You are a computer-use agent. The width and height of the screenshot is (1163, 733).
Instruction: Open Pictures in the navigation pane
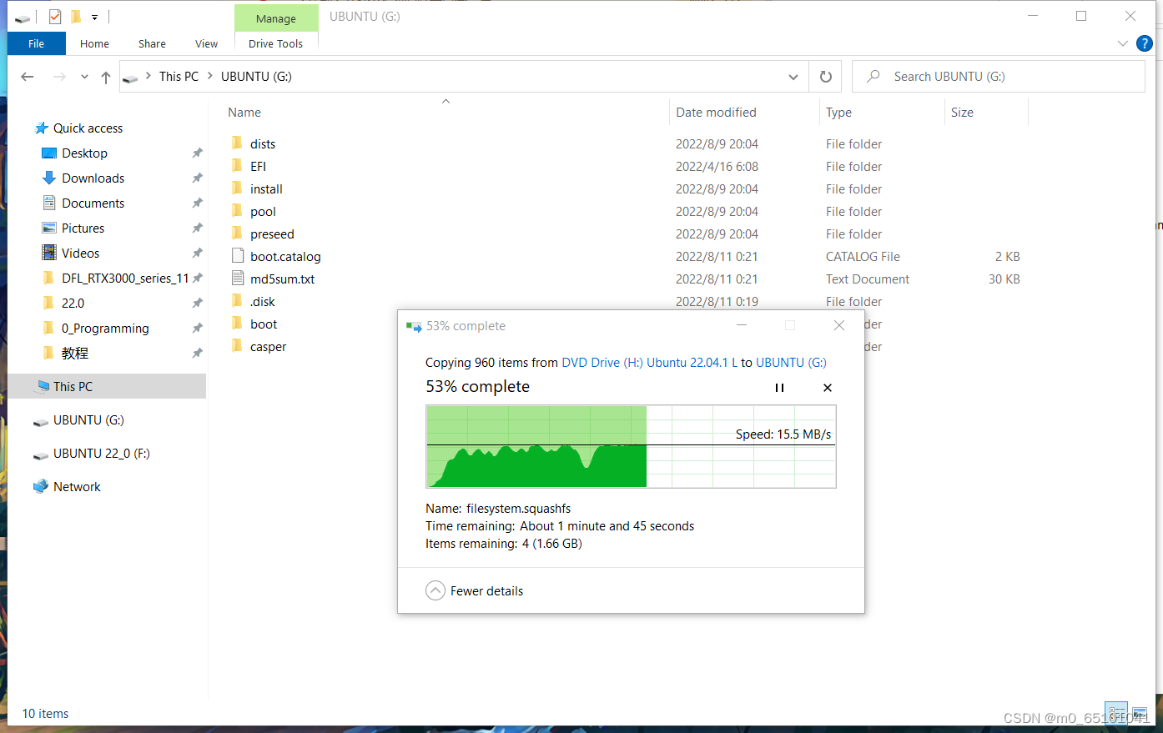point(83,228)
